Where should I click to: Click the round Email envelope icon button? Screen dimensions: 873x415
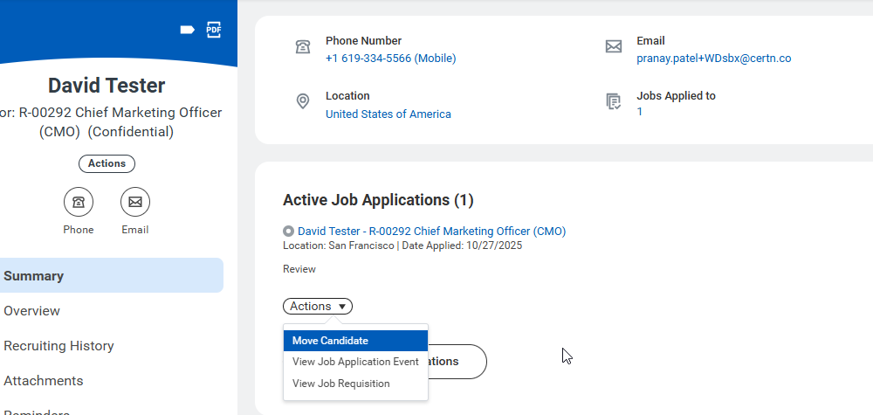135,202
